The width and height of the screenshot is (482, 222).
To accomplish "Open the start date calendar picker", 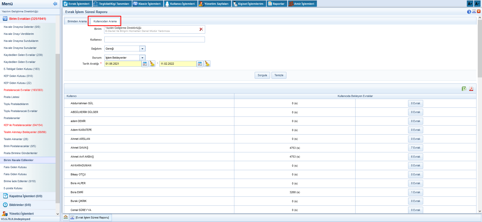I will (145, 64).
